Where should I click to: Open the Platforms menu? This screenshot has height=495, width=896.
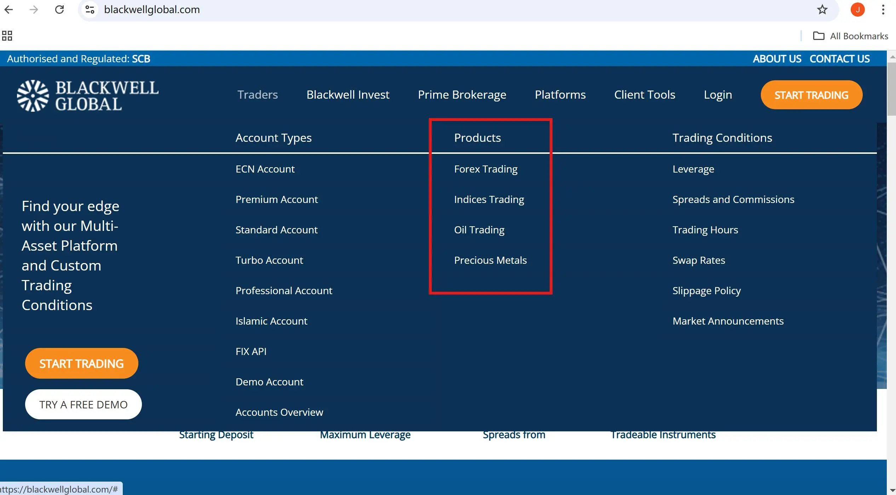(560, 95)
